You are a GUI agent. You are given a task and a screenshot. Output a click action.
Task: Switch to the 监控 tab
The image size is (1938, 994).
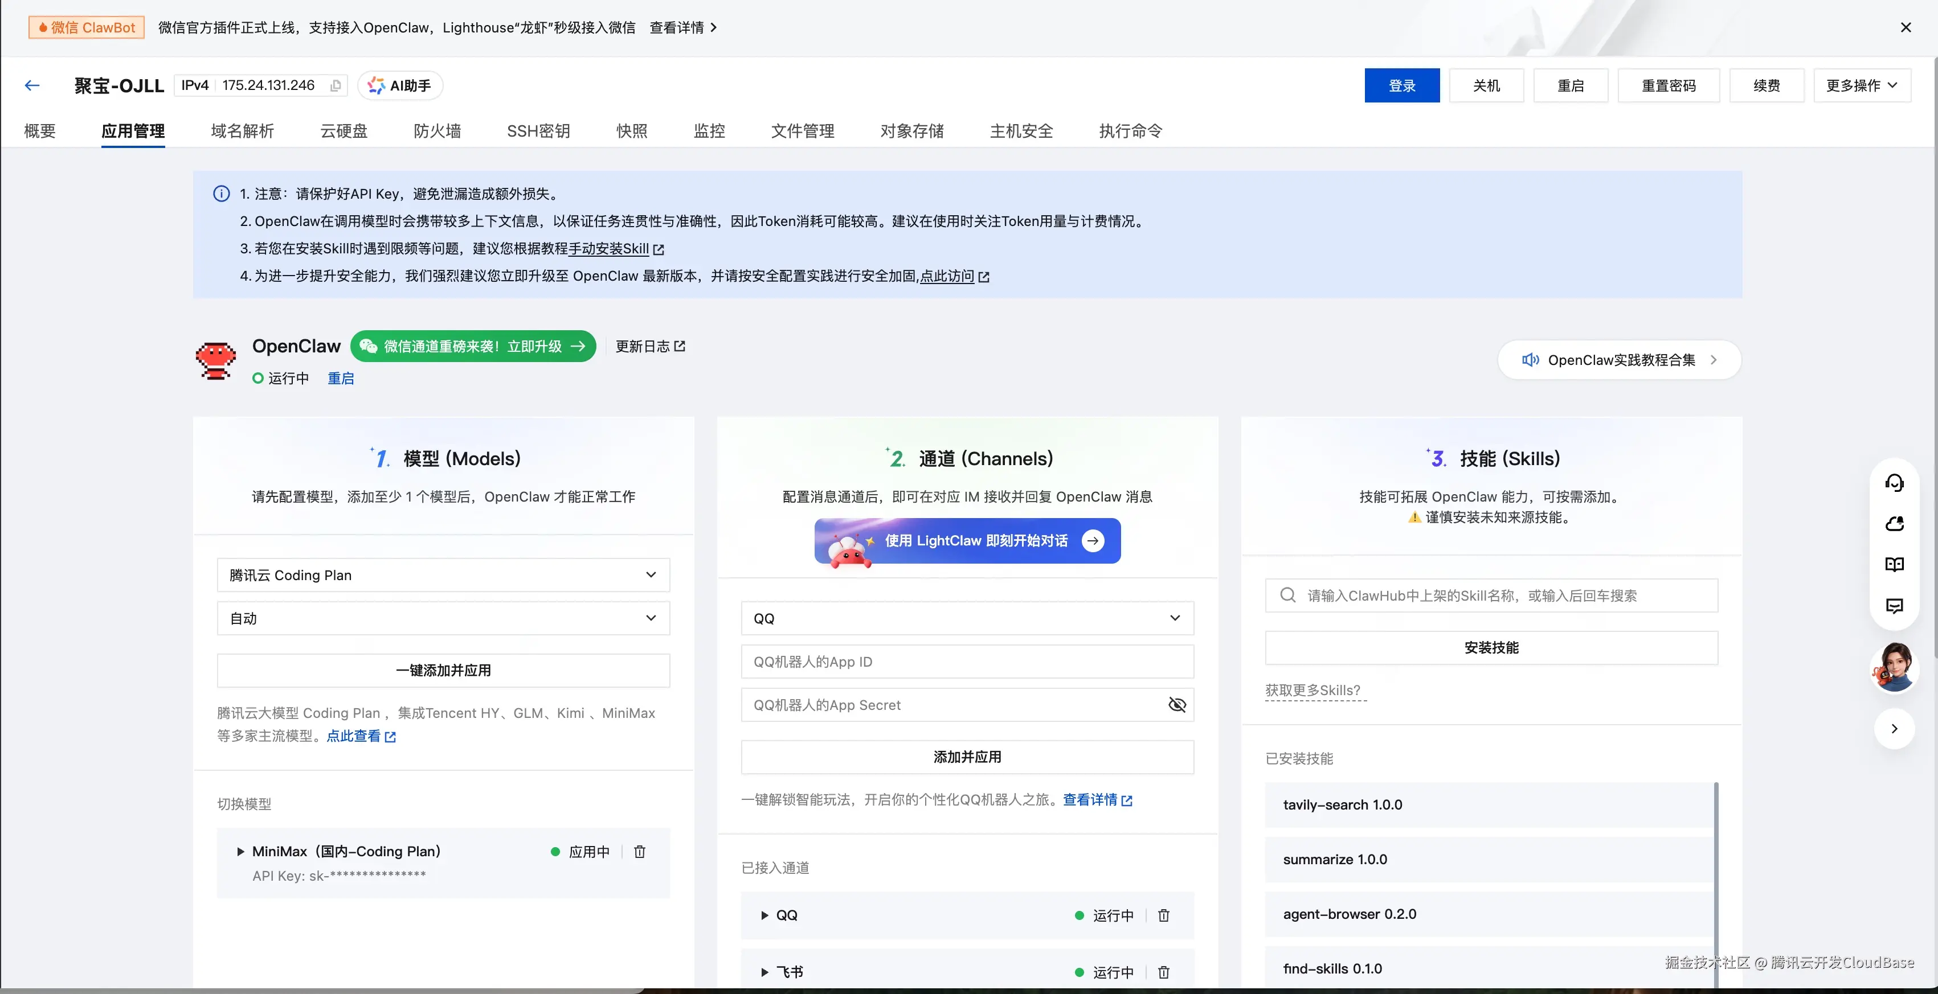(x=708, y=130)
